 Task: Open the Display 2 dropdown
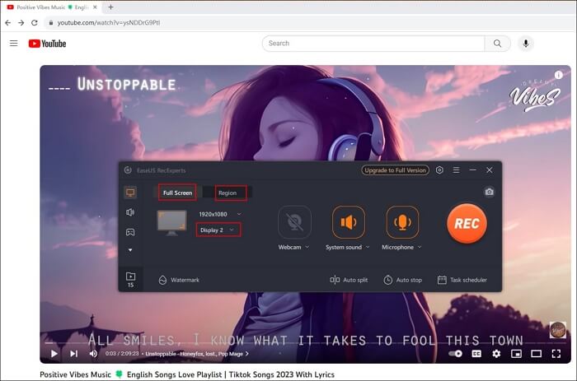pyautogui.click(x=218, y=230)
